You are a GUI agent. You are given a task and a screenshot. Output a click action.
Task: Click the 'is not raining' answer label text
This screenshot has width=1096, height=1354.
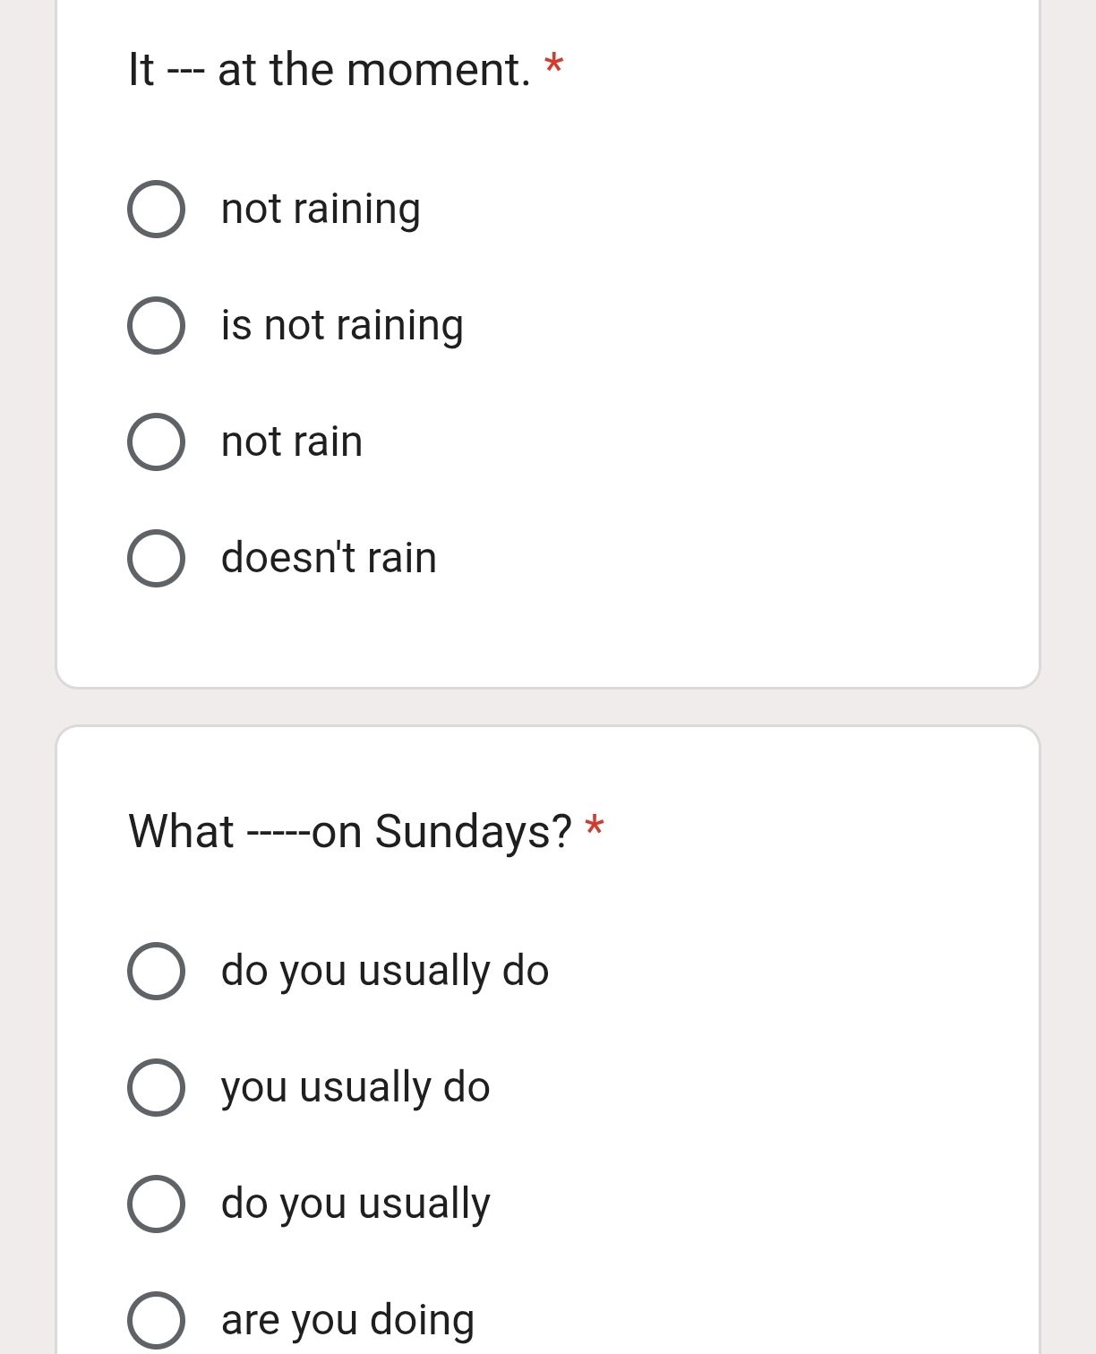point(342,326)
